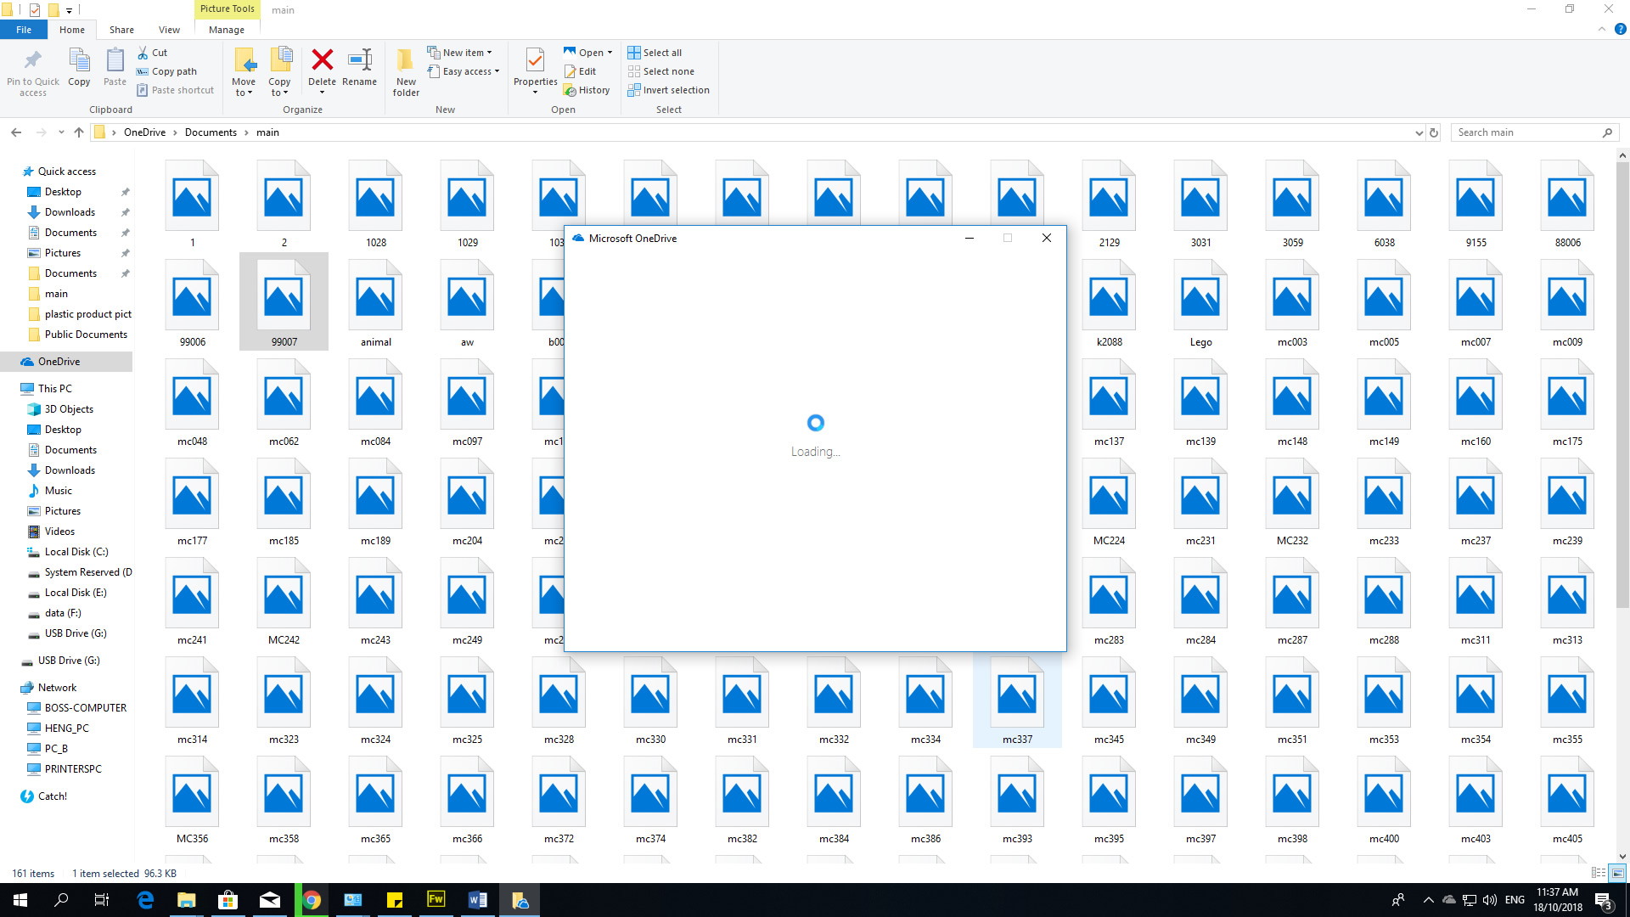Click the Cut scissors icon

click(x=143, y=53)
